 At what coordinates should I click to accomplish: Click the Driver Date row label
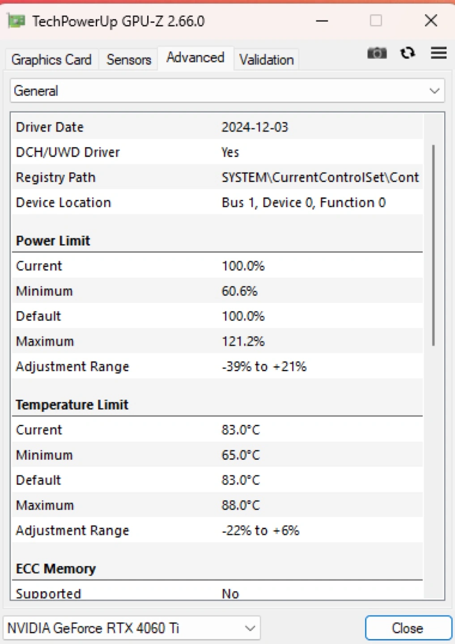50,127
